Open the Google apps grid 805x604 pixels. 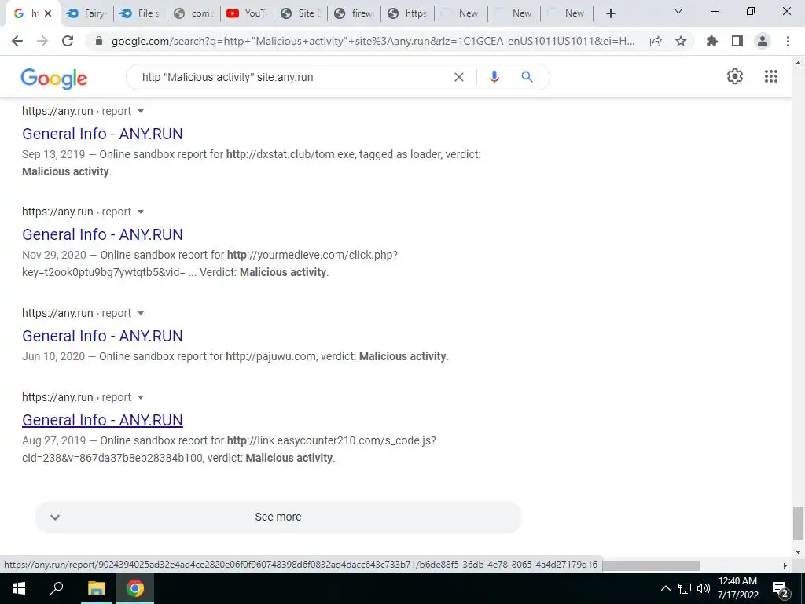(771, 76)
